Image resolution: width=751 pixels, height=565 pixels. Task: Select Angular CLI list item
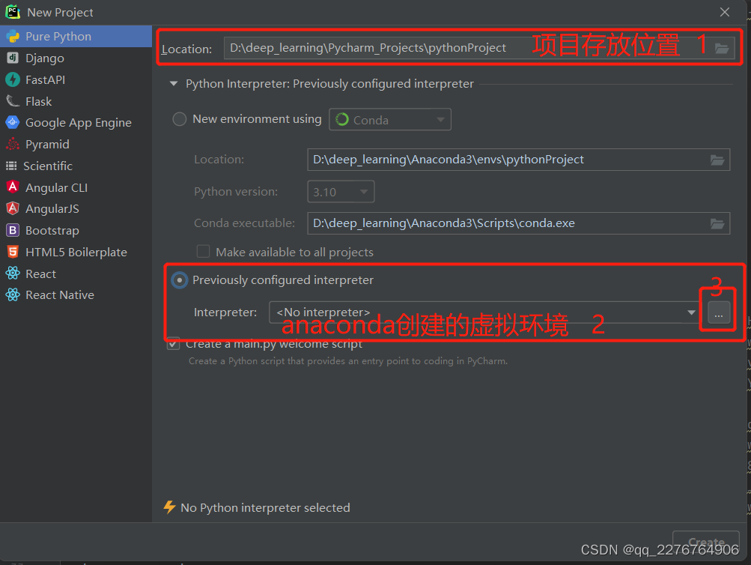[76, 187]
